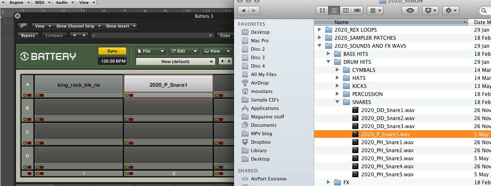The height and width of the screenshot is (186, 491).
Task: Click the Quick Look eye icon in Finder
Action: 410,11
